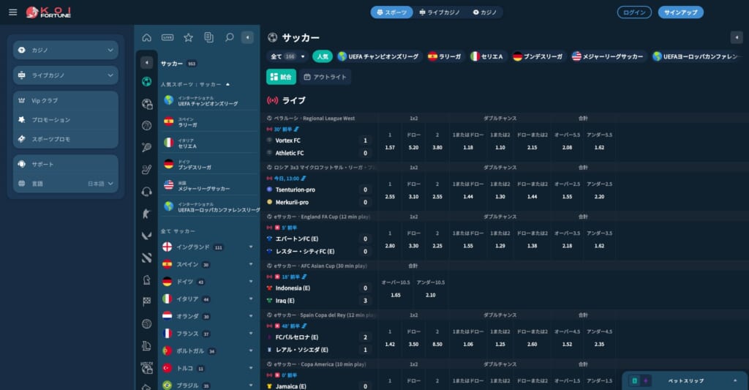Screen dimensions: 749x390
Task: Click the サインアップ button
Action: pyautogui.click(x=680, y=12)
